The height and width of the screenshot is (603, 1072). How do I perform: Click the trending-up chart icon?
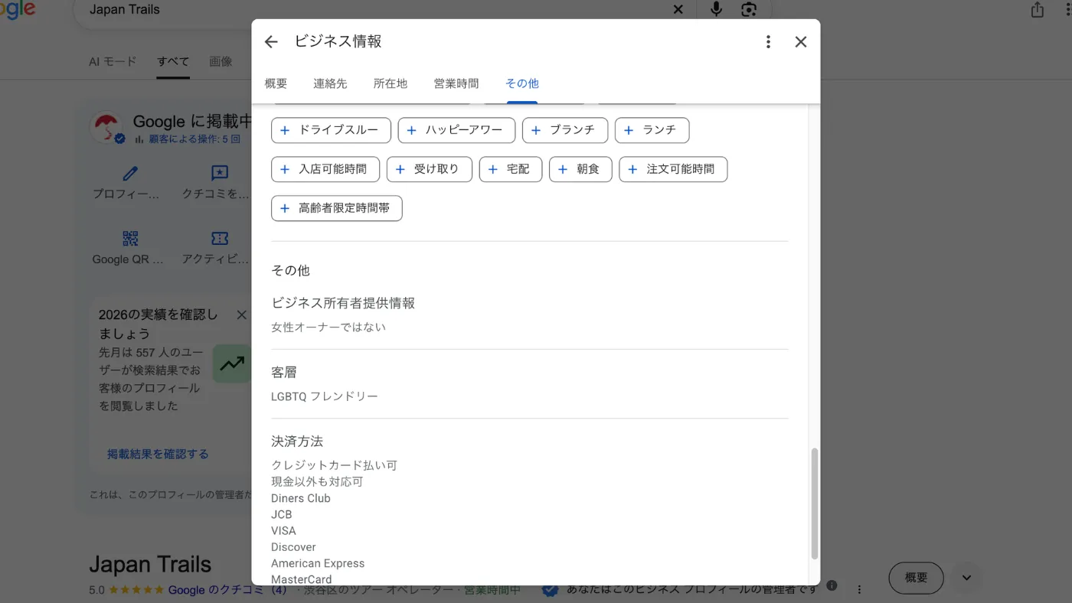tap(232, 363)
